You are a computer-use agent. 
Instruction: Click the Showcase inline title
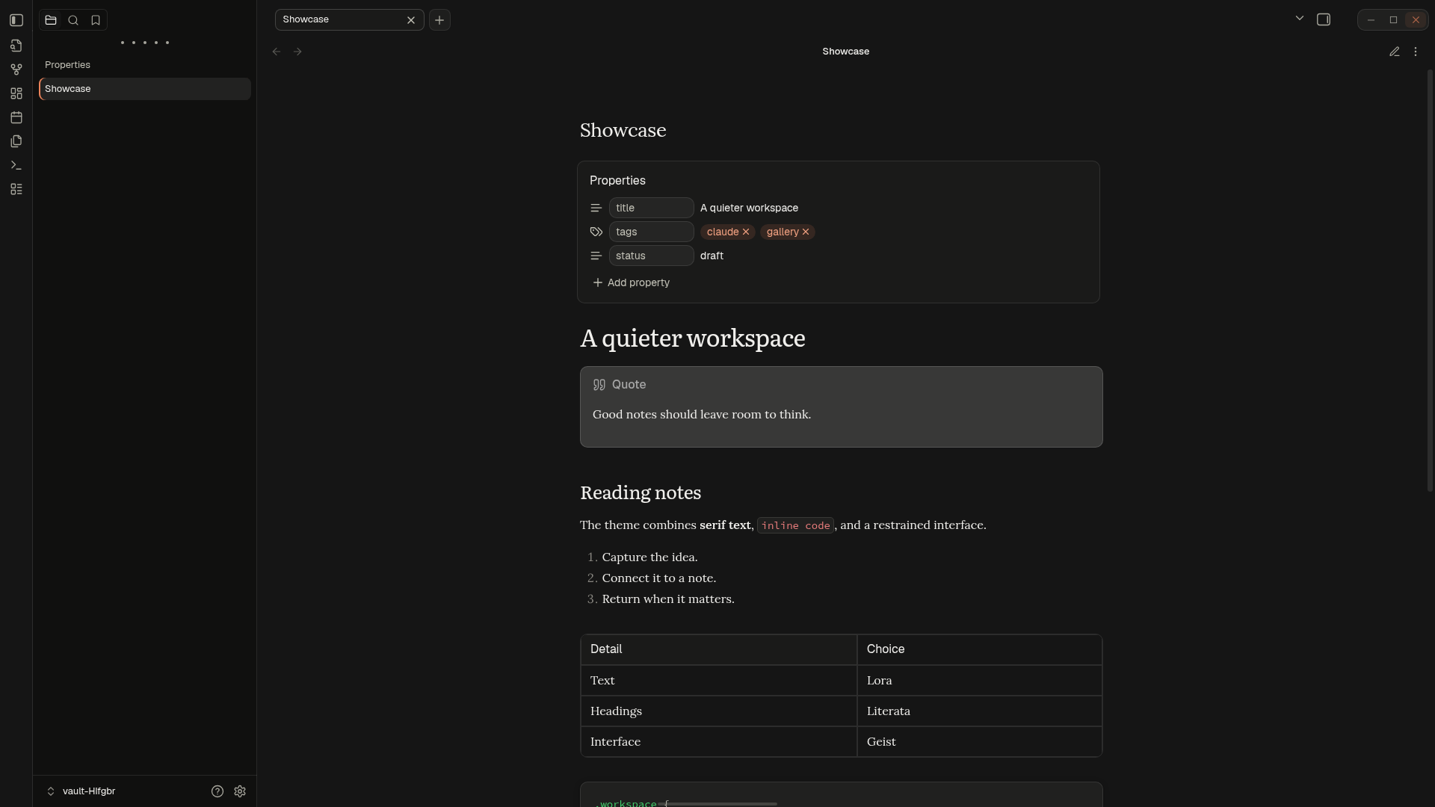click(x=623, y=130)
